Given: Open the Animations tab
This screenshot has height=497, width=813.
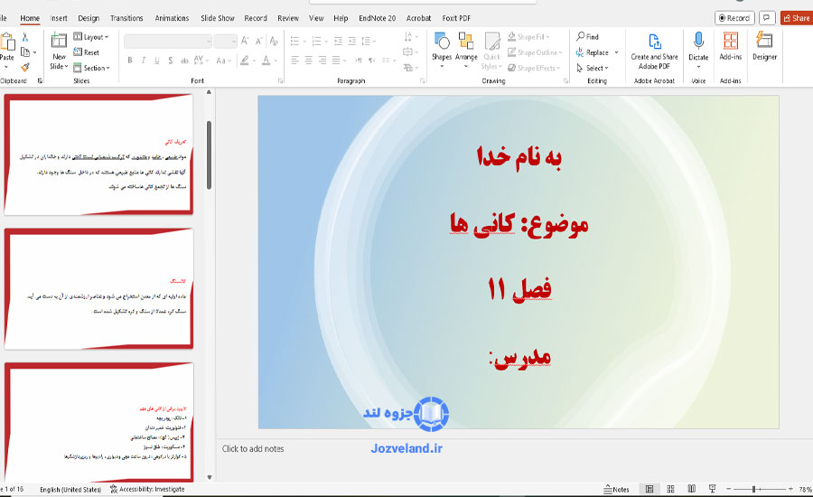Looking at the screenshot, I should click(x=172, y=18).
